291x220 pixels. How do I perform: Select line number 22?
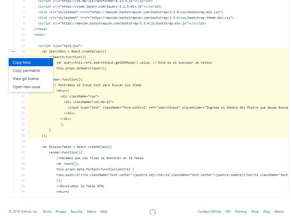click(x=23, y=96)
